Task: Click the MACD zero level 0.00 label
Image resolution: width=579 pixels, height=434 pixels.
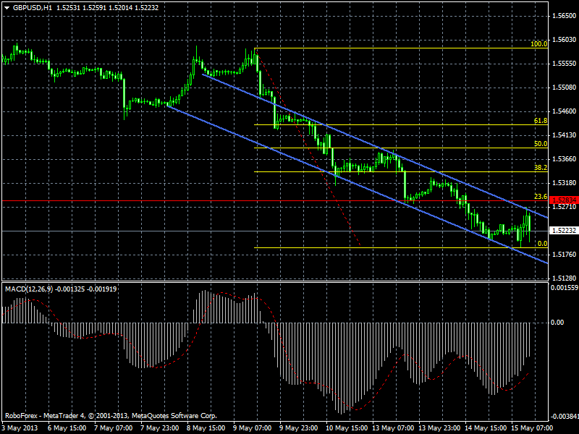Action: click(x=557, y=323)
